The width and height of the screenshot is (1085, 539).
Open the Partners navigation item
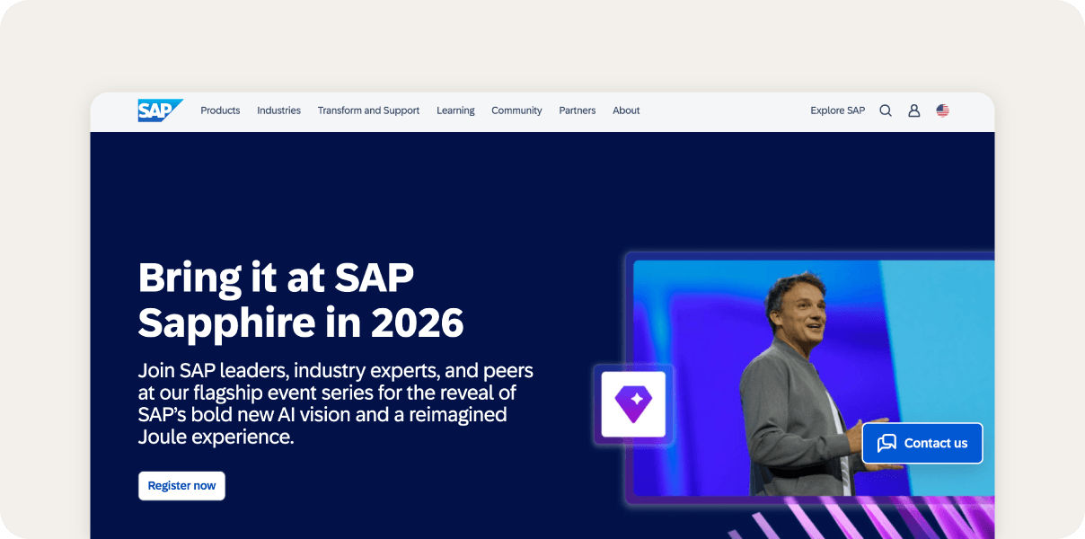(577, 110)
